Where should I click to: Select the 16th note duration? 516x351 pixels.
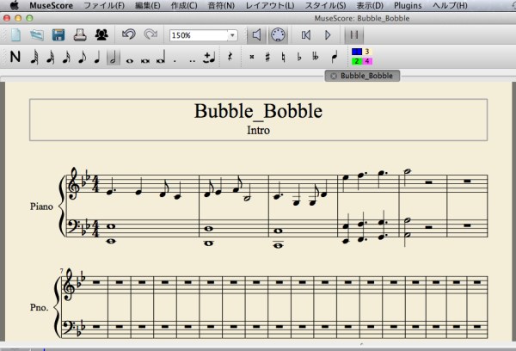tap(66, 58)
